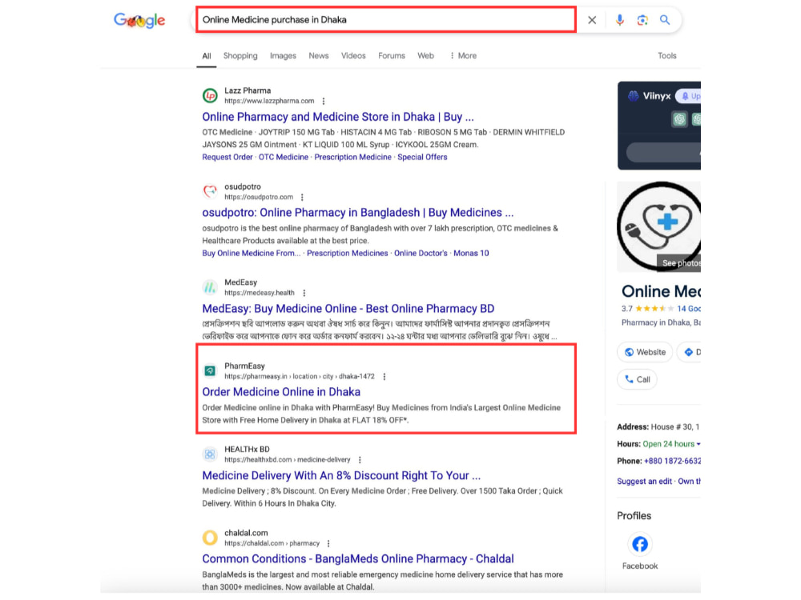Click the HEALTHx BD site favicon
801x600 pixels.
(x=210, y=454)
